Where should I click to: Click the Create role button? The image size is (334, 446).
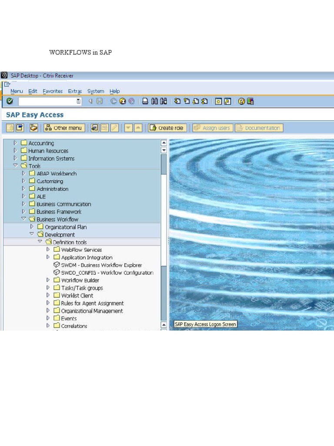(x=167, y=128)
